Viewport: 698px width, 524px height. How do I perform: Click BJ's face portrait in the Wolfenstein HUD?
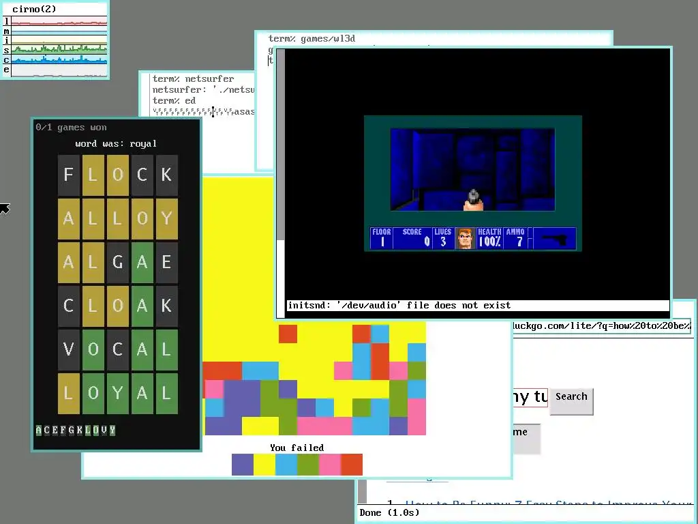coord(465,238)
